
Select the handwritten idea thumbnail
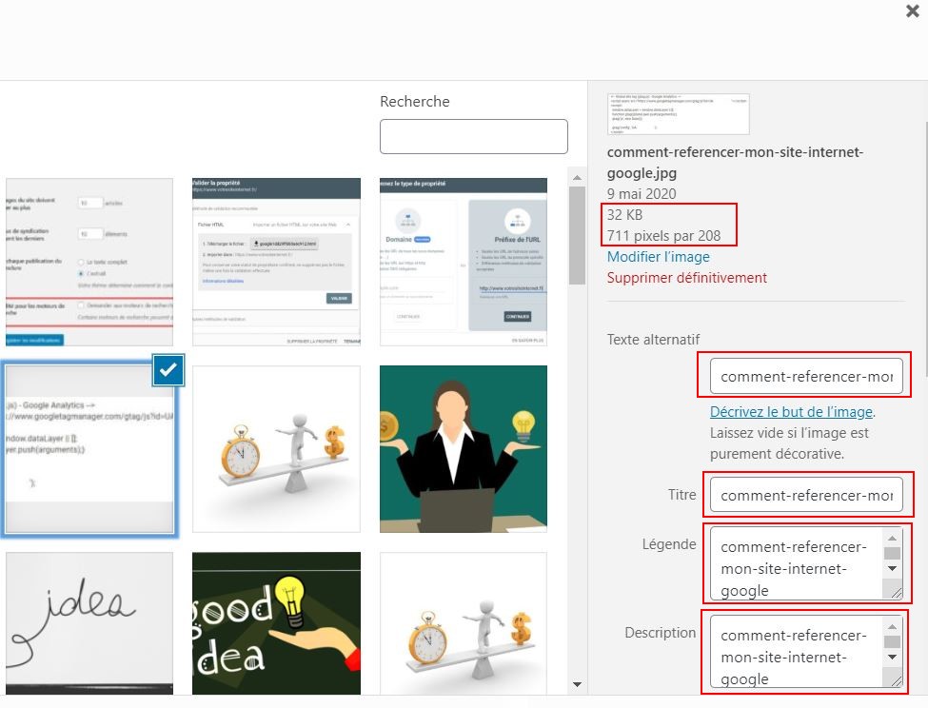pyautogui.click(x=89, y=623)
